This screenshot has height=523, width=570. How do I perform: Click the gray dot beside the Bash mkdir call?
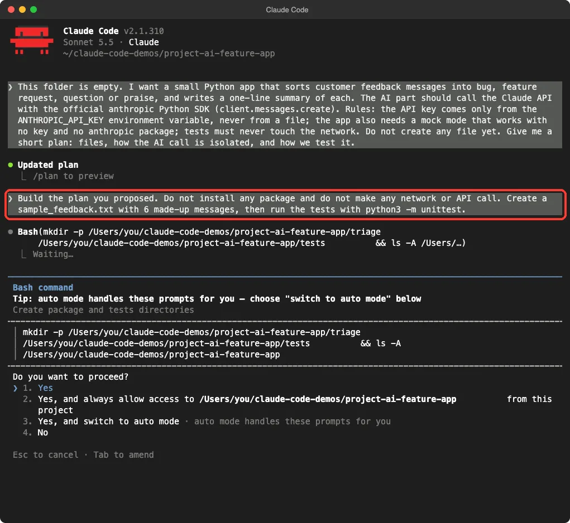(11, 231)
